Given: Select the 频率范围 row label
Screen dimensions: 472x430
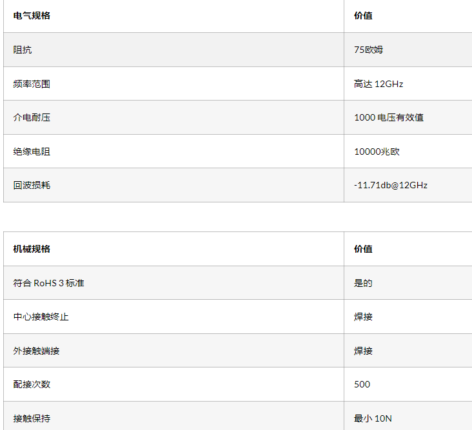Looking at the screenshot, I should tap(32, 84).
